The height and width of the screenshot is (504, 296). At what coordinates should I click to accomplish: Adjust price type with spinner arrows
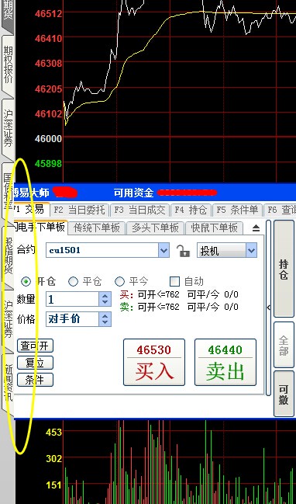105,319
